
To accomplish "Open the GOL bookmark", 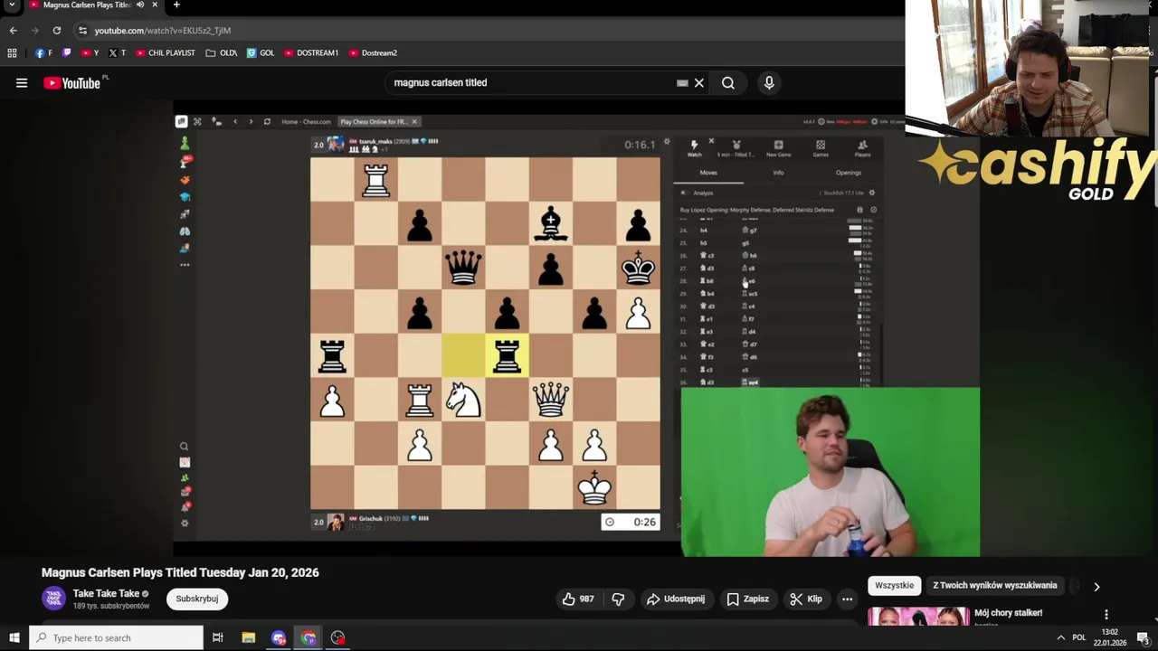I will click(261, 53).
